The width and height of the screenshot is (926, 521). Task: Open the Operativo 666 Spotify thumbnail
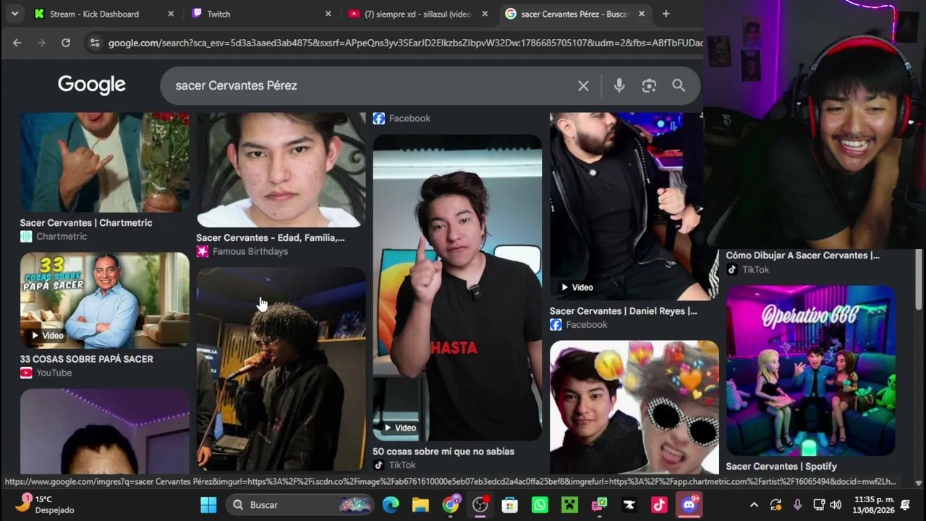(810, 370)
